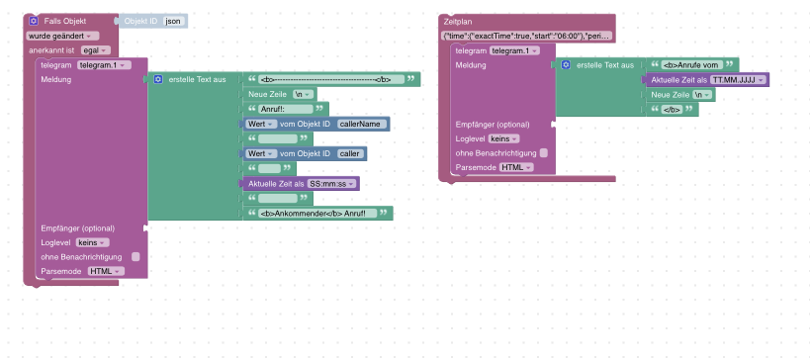Screen dimensions: 810x360
Task: Click the Zeitplan schedule JSON field
Action: [527, 37]
